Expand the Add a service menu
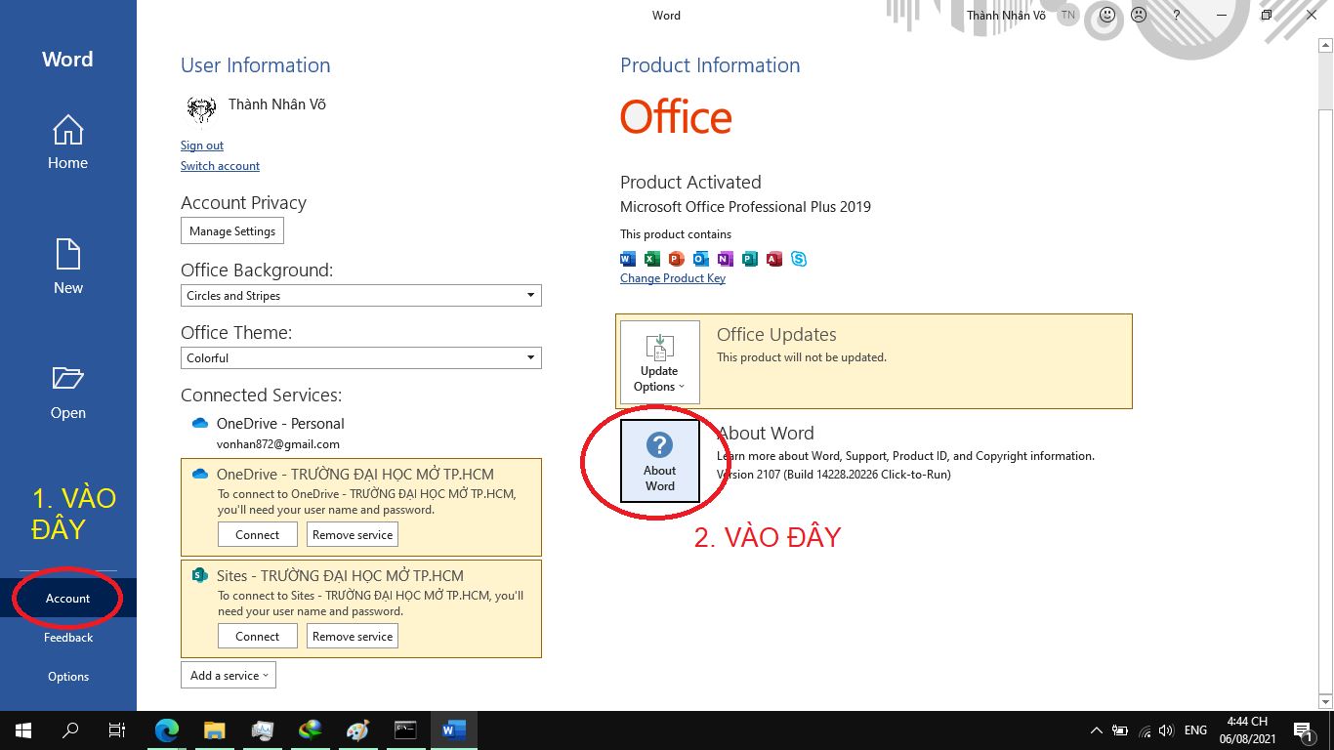Image resolution: width=1334 pixels, height=750 pixels. (228, 675)
